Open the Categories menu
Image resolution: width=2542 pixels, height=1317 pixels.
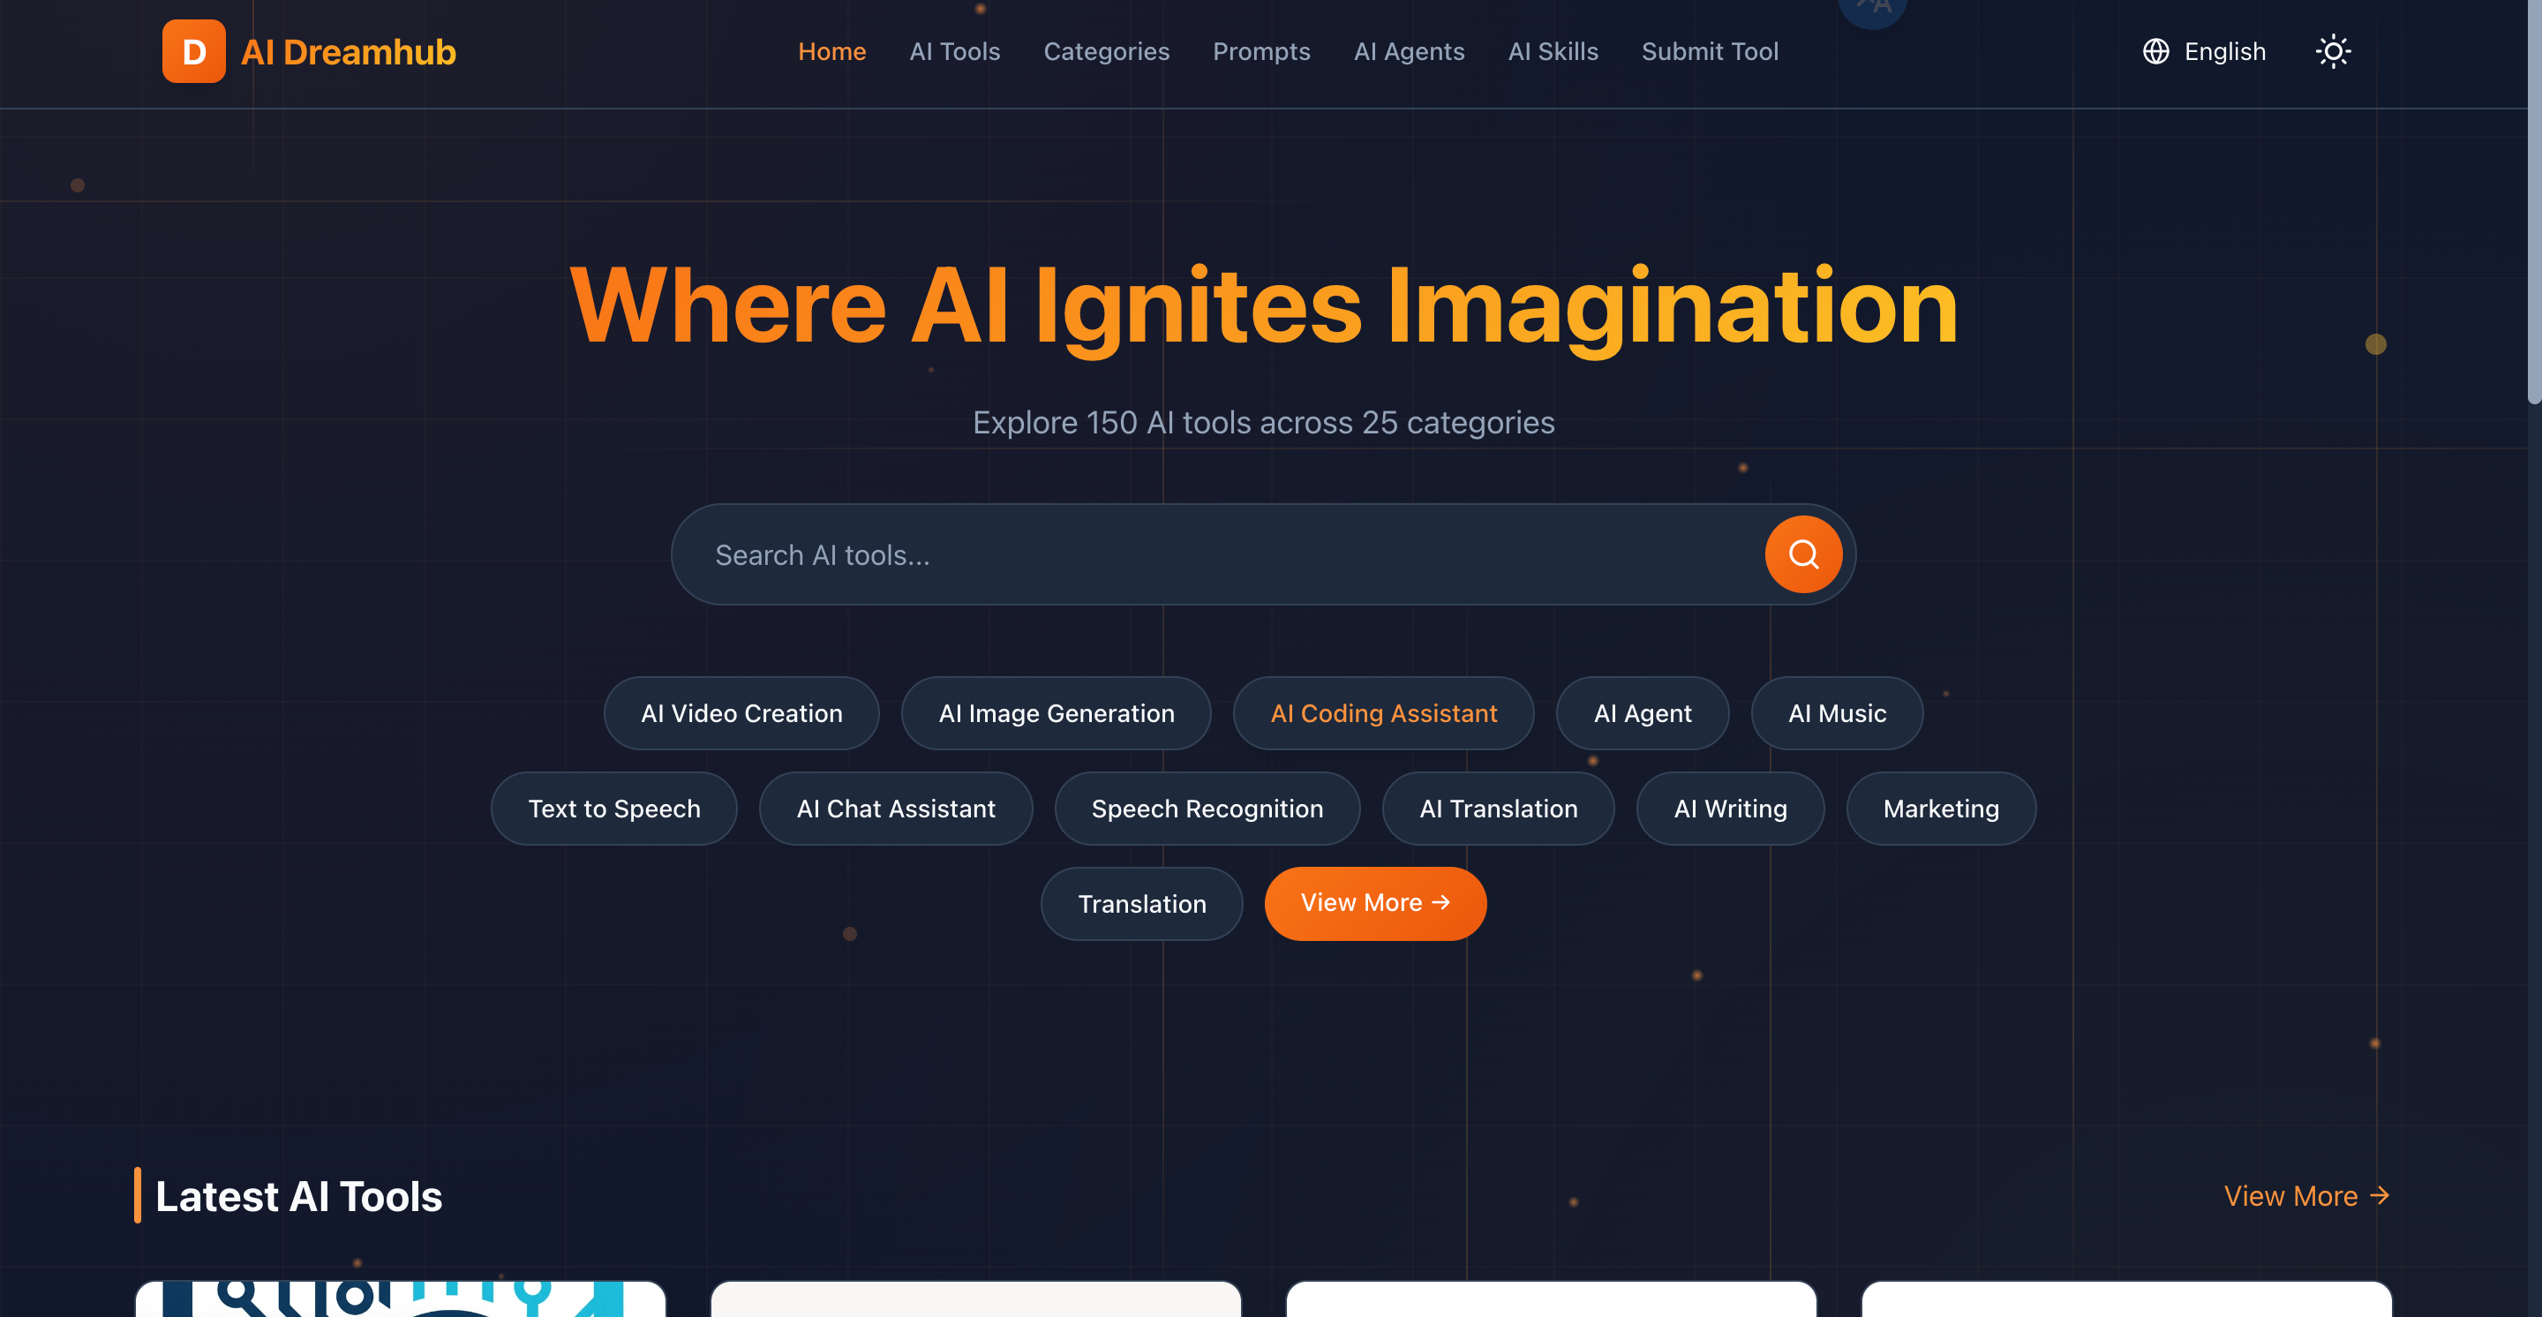(x=1106, y=51)
